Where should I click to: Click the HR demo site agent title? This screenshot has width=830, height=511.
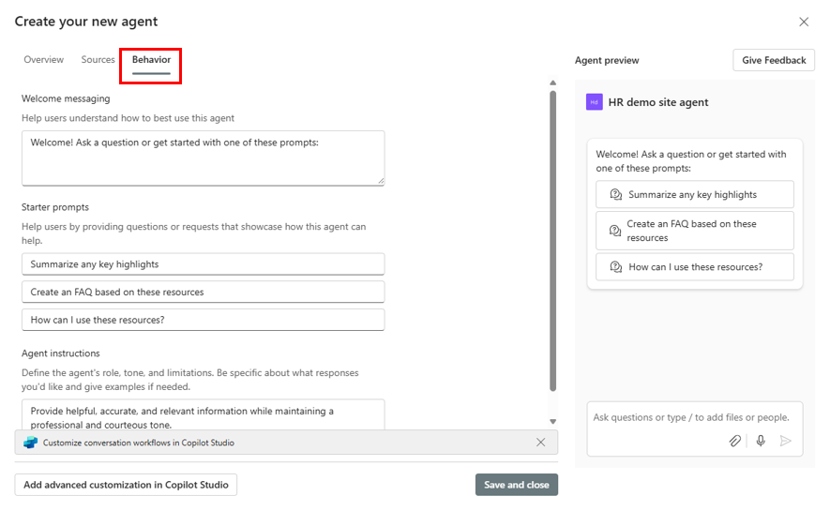tap(658, 102)
